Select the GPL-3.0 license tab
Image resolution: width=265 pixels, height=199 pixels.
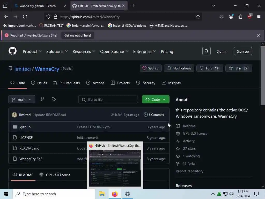[x=55, y=175]
